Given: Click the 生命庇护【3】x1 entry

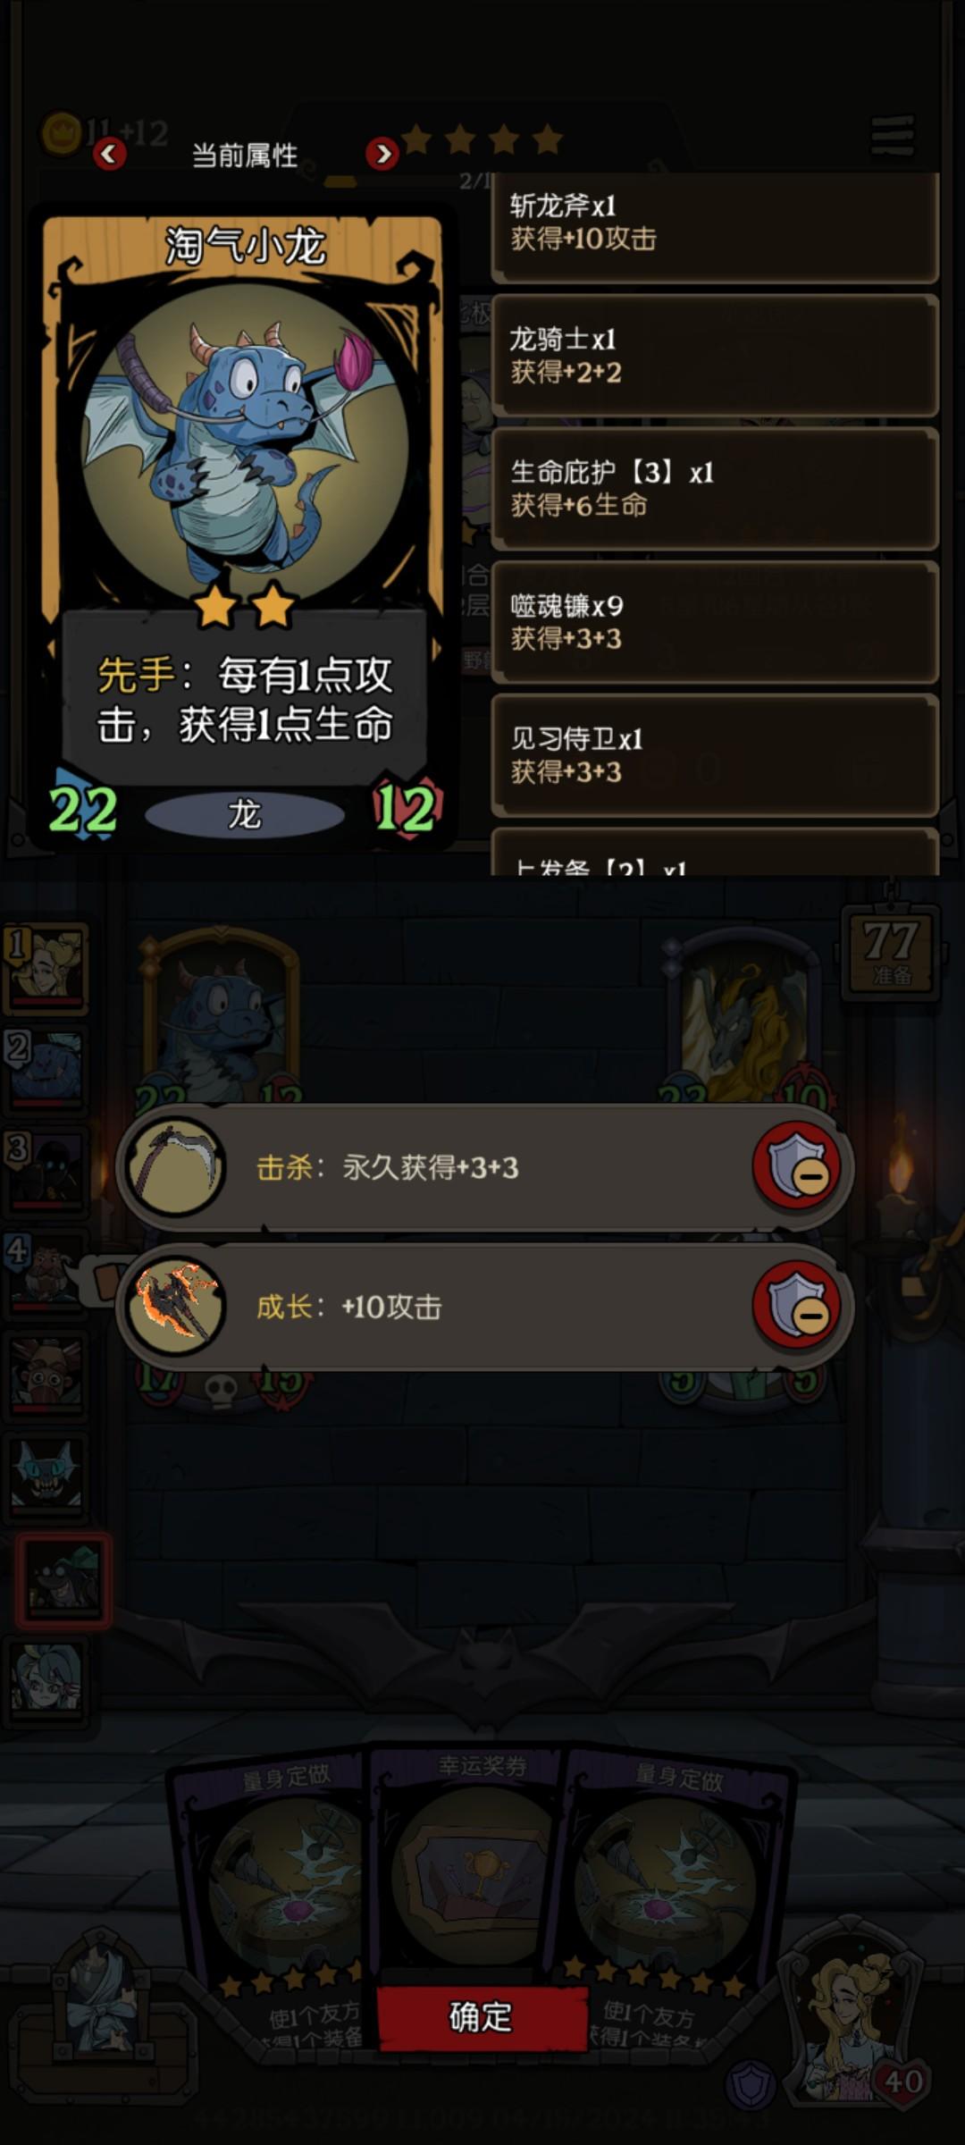Looking at the screenshot, I should pos(715,489).
